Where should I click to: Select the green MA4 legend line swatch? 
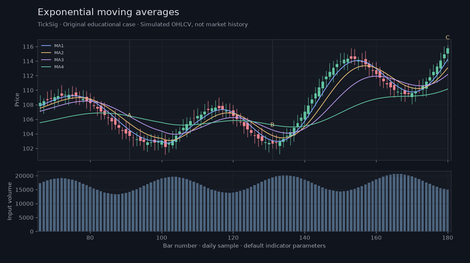coord(46,67)
